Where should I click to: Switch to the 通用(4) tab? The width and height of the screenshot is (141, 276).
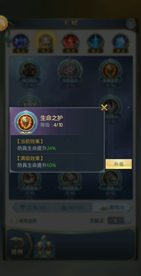tap(112, 208)
